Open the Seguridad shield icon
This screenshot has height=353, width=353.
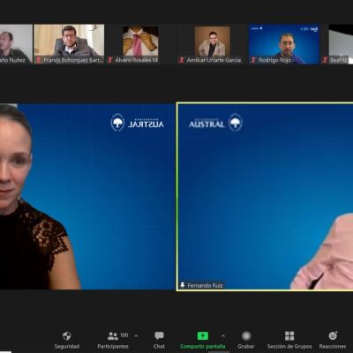point(67,335)
